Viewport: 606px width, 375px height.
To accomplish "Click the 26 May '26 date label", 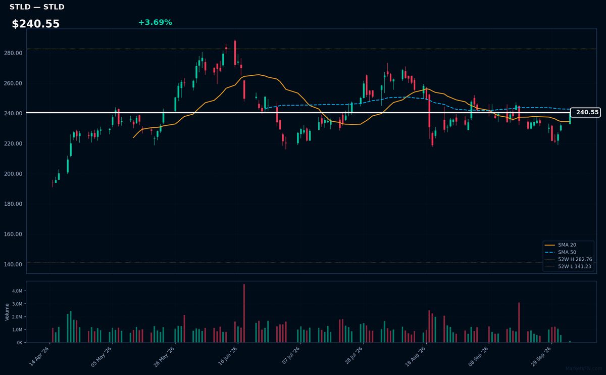I will tap(165, 357).
